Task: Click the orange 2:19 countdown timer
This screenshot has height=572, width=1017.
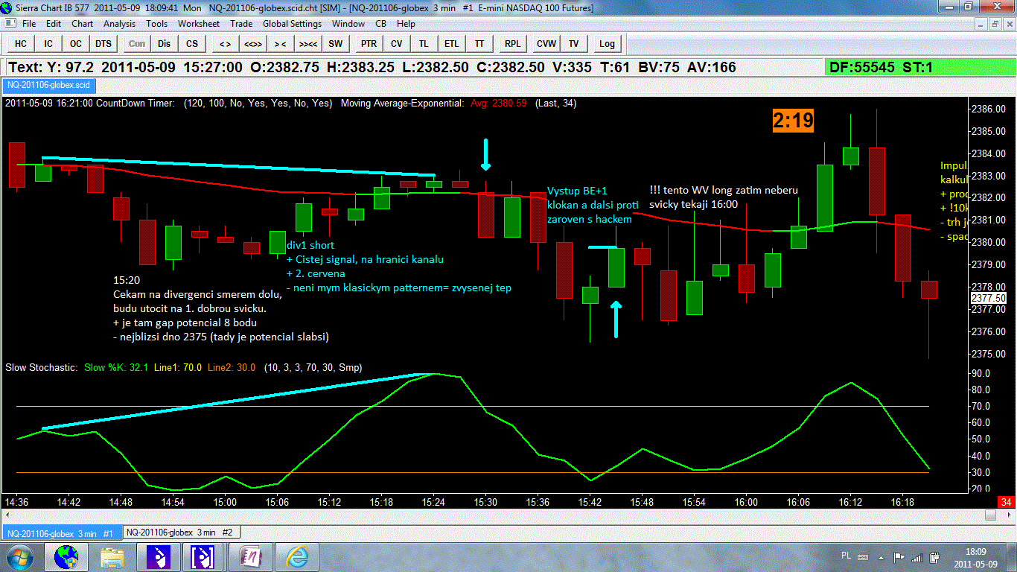Action: tap(793, 120)
